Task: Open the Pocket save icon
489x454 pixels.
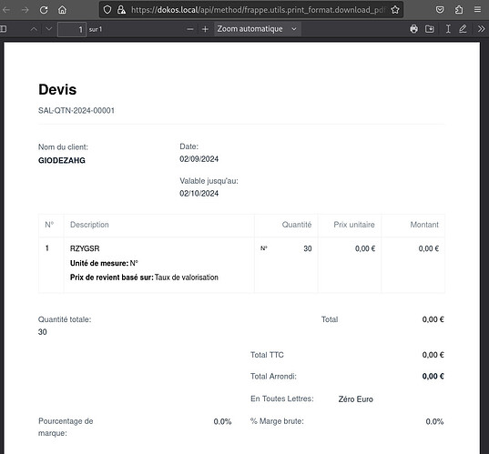Action: point(440,10)
